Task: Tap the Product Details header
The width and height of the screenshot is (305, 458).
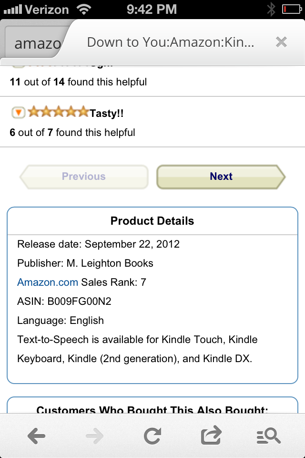Action: click(x=152, y=221)
